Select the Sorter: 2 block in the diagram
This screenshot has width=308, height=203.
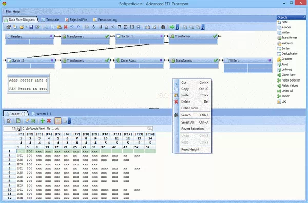31,63
